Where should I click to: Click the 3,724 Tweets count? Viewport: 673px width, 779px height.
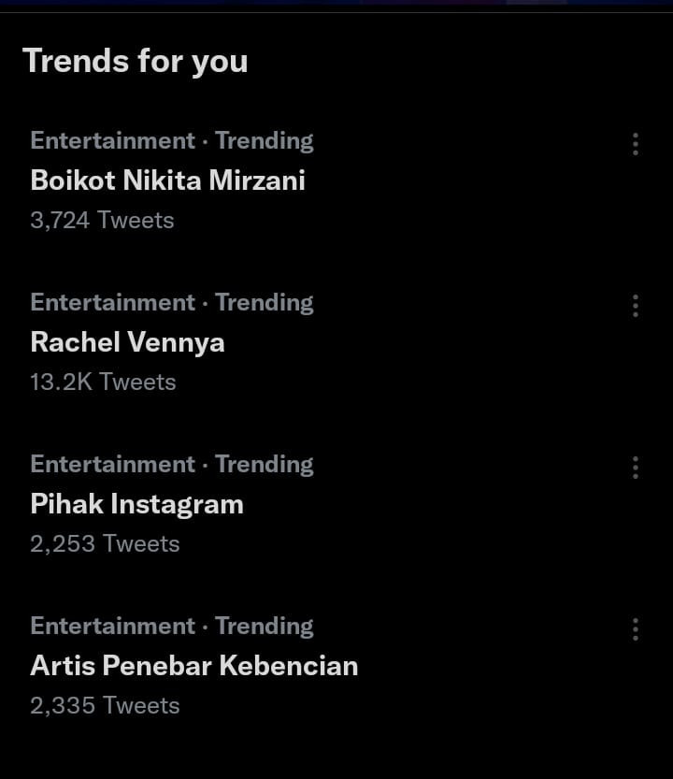102,221
